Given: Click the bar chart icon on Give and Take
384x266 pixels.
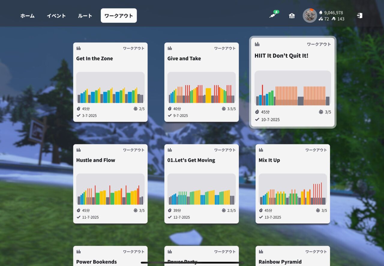Looking at the screenshot, I should [170, 48].
